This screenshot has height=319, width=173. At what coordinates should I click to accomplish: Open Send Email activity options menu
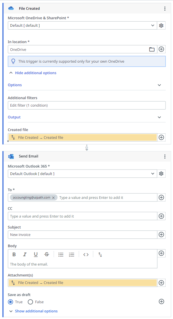(x=165, y=156)
